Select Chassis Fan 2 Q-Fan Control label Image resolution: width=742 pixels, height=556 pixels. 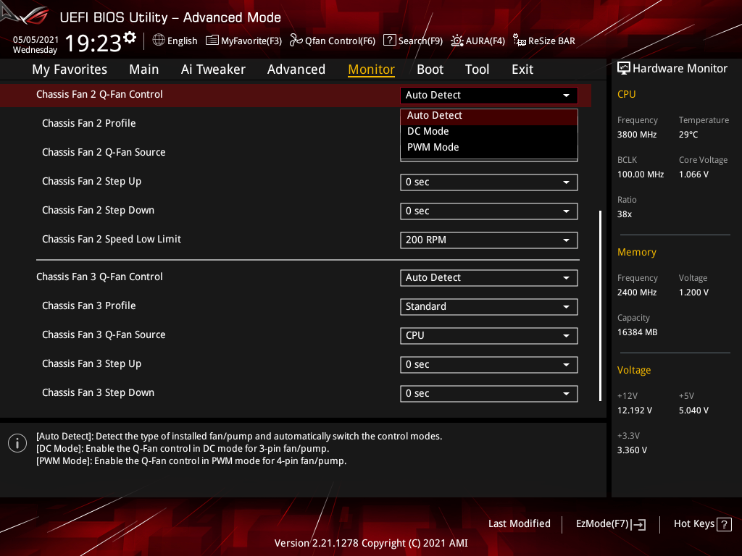tap(99, 95)
